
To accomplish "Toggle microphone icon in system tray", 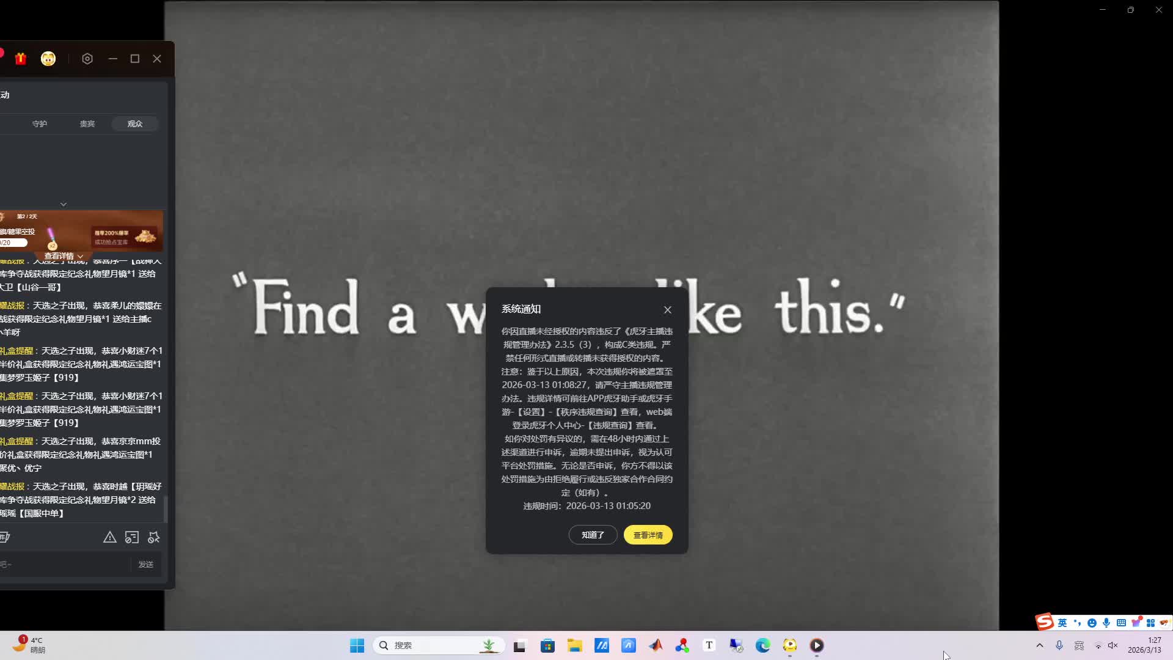I will click(1059, 645).
